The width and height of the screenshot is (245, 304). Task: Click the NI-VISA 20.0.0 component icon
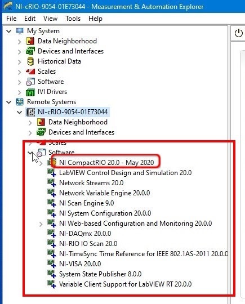tap(52, 264)
